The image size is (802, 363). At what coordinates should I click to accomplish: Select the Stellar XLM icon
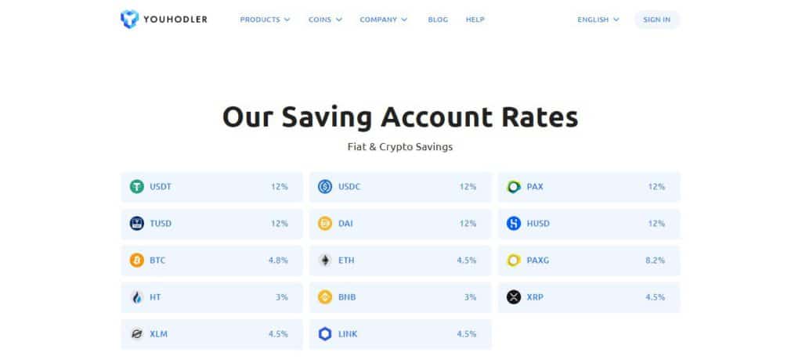(136, 334)
